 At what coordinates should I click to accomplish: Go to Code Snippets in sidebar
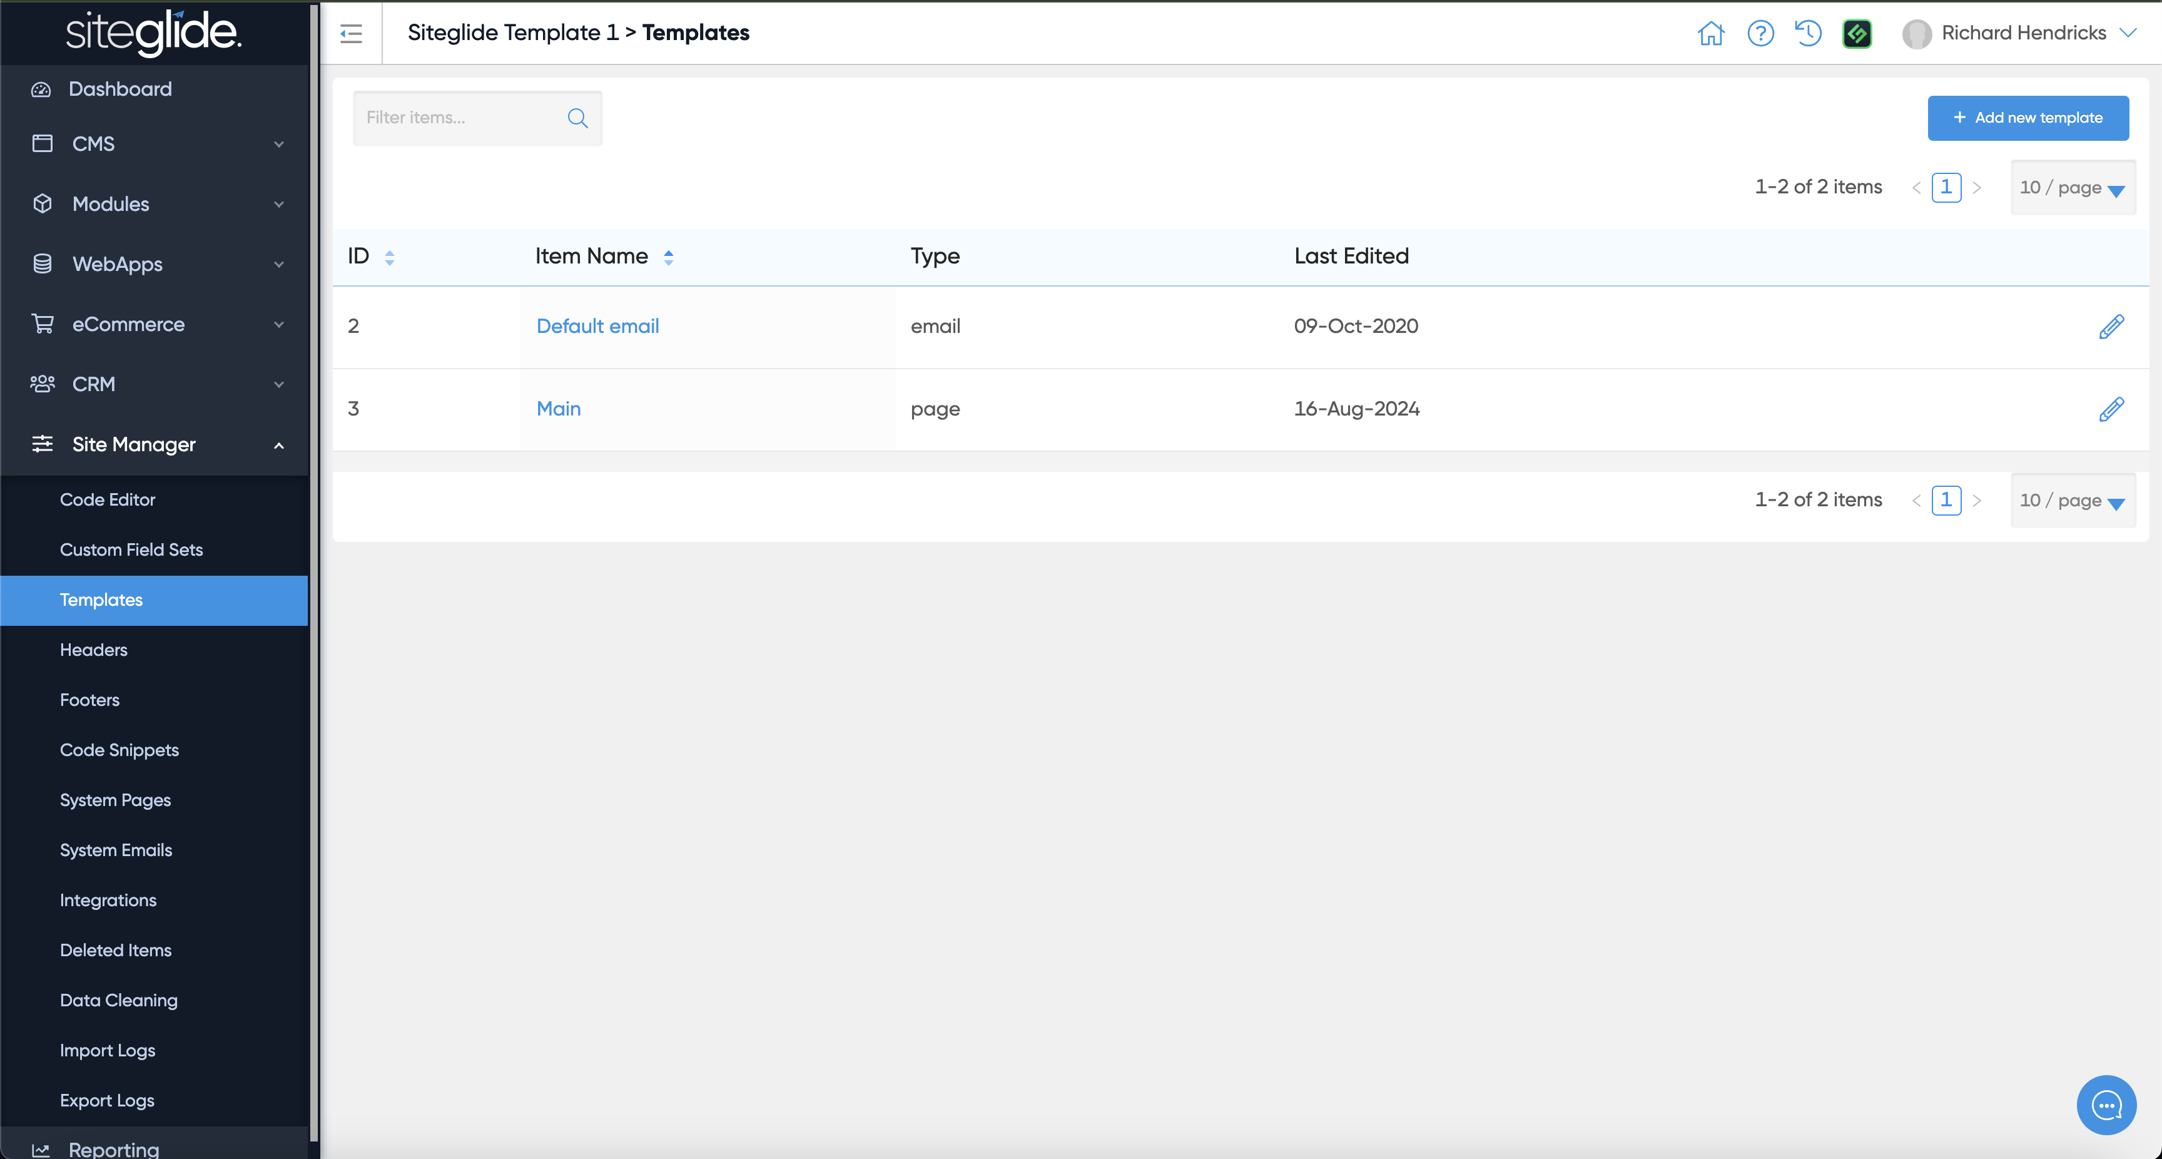click(x=119, y=750)
